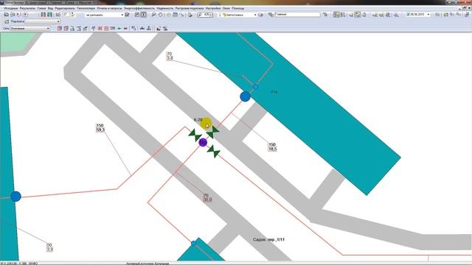Click the pipe label 70 / 35,0
Viewport: 472px width, 265px height.
click(x=207, y=197)
